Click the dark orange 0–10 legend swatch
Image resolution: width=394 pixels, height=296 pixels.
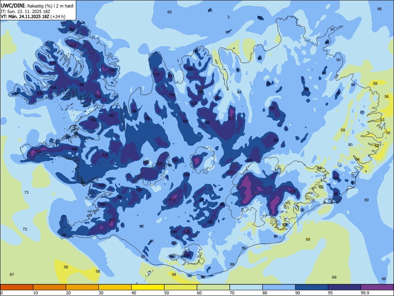17,287
